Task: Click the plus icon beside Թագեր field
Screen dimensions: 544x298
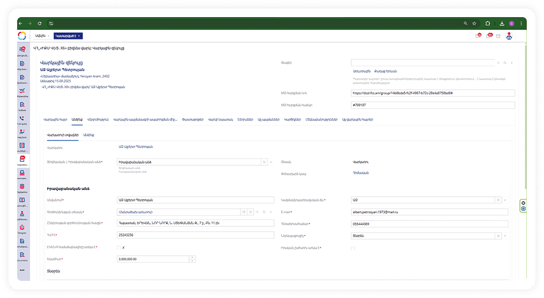Action: tap(498, 63)
